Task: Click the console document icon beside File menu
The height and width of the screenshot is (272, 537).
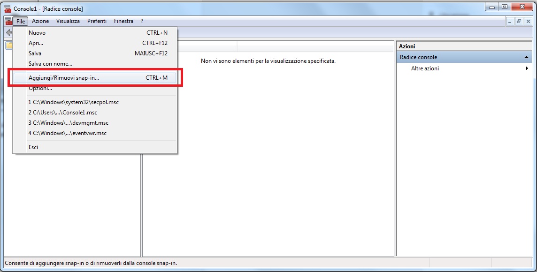Action: (x=8, y=21)
